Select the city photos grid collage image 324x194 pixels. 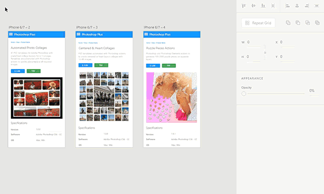tap(104, 96)
